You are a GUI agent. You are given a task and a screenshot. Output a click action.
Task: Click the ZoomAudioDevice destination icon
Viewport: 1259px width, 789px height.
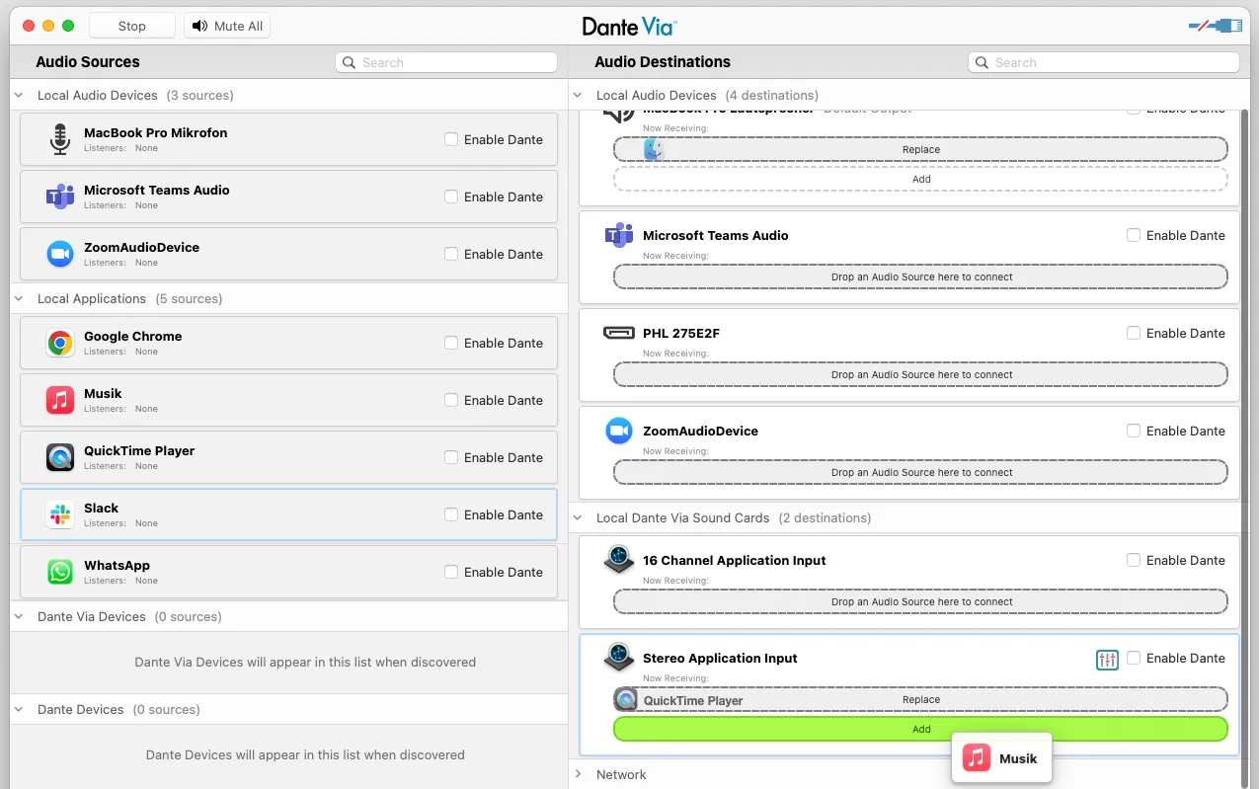(619, 431)
